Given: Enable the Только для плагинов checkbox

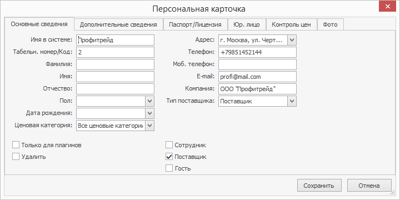Looking at the screenshot, I should (x=16, y=145).
